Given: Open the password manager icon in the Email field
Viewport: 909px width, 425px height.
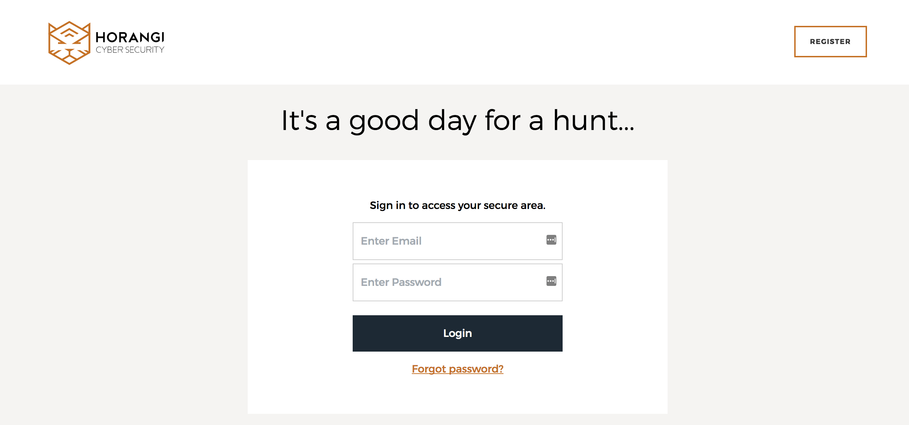Looking at the screenshot, I should tap(551, 240).
